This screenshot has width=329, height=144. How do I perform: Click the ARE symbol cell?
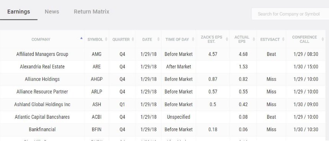97,67
